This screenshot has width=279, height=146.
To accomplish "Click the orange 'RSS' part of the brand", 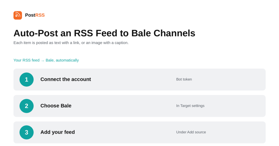I will [40, 15].
